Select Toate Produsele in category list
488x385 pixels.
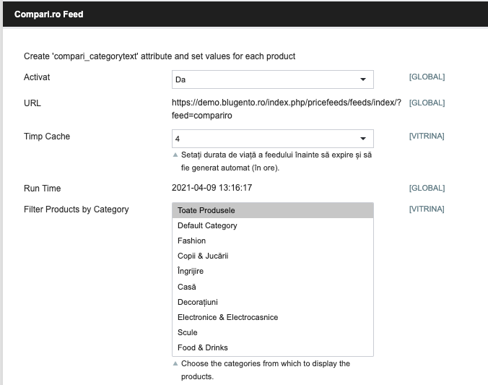click(x=273, y=210)
